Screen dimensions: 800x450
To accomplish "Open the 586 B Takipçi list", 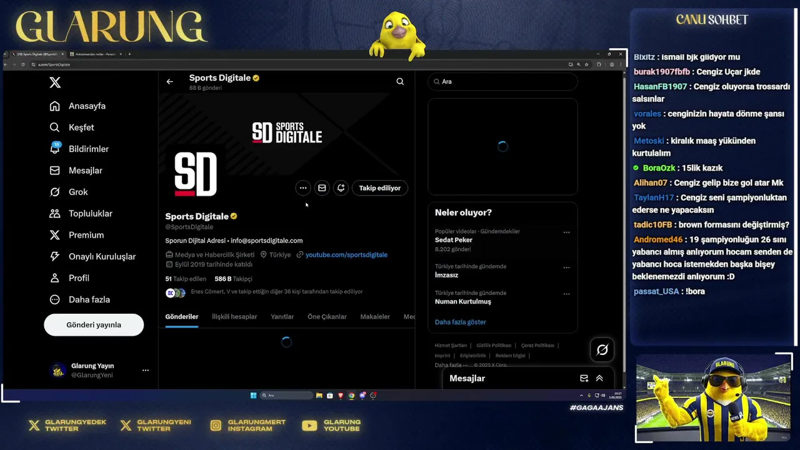I will pos(233,279).
